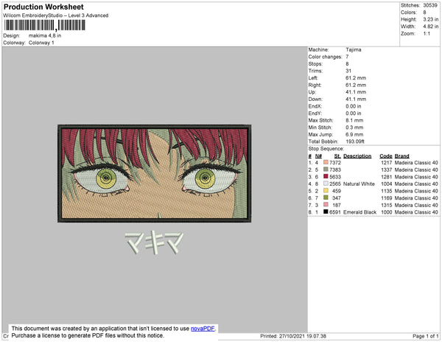Click color swatch for thread 7372
Viewport: 442px width, 342px height.
326,162
